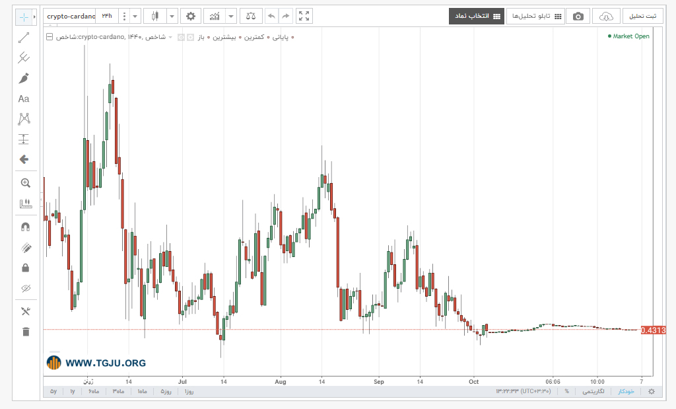Redo the last chart action
The width and height of the screenshot is (676, 409).
pyautogui.click(x=285, y=17)
